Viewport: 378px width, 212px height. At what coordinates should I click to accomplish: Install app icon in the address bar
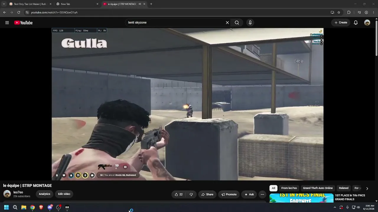click(332, 12)
